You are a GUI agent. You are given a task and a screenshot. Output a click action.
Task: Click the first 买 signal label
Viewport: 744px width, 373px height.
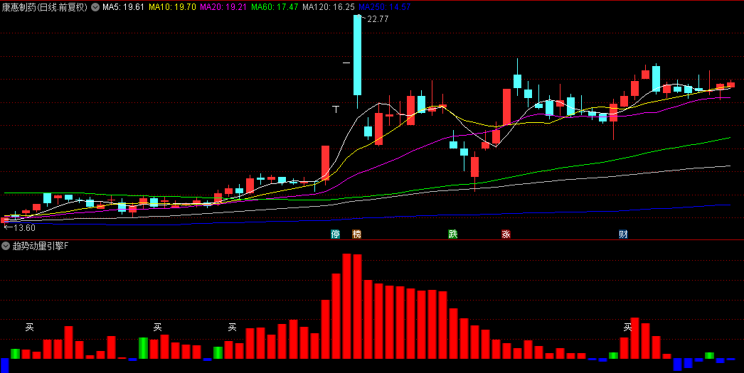tap(29, 327)
